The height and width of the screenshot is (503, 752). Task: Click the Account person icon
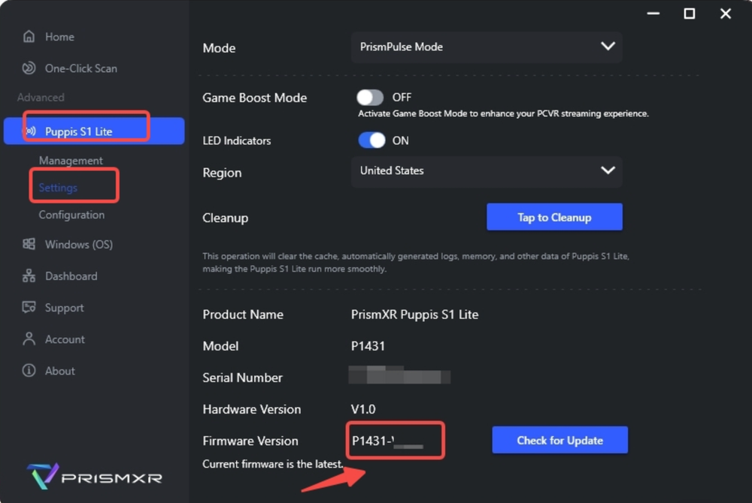tap(29, 339)
